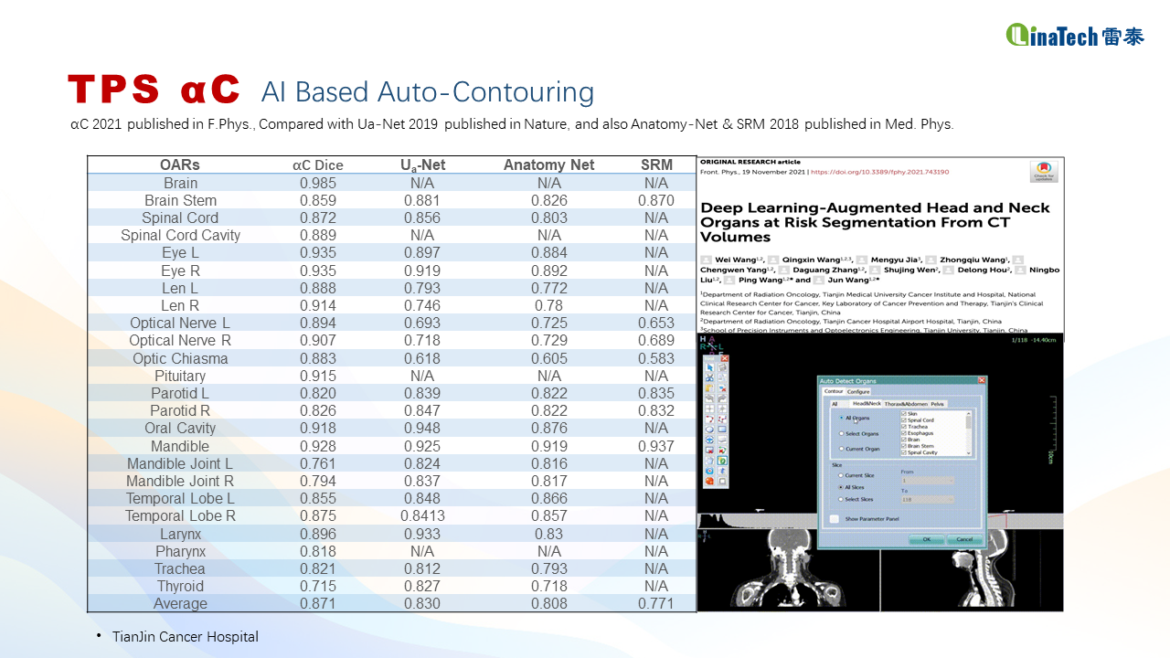
Task: Select the ellipse drawing tool
Action: (710, 429)
